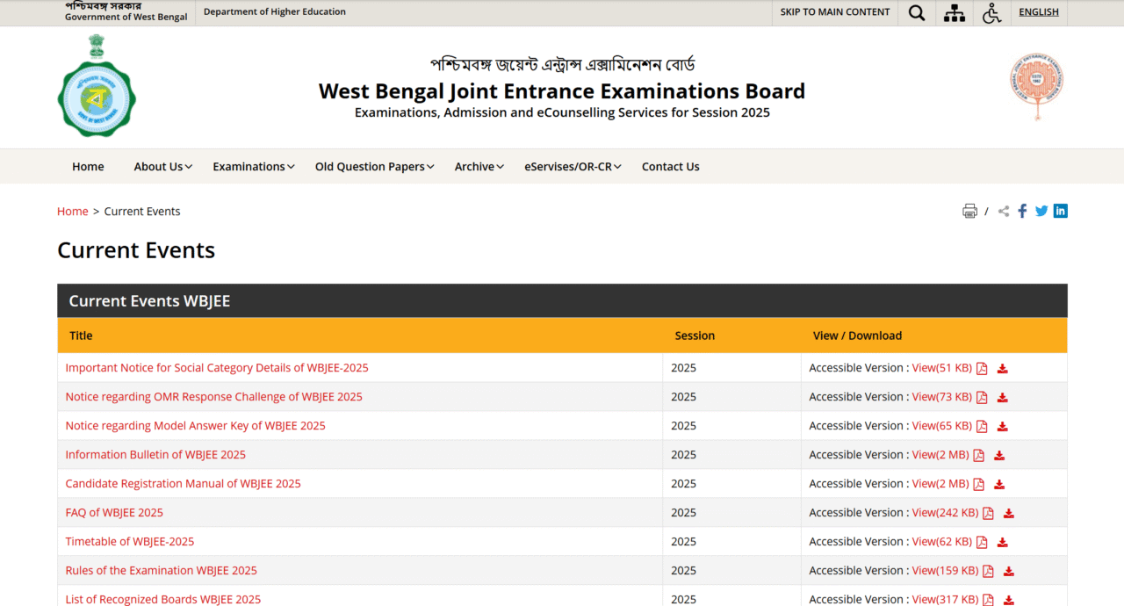Click Government of West Bengal text
The image size is (1124, 606).
(126, 18)
